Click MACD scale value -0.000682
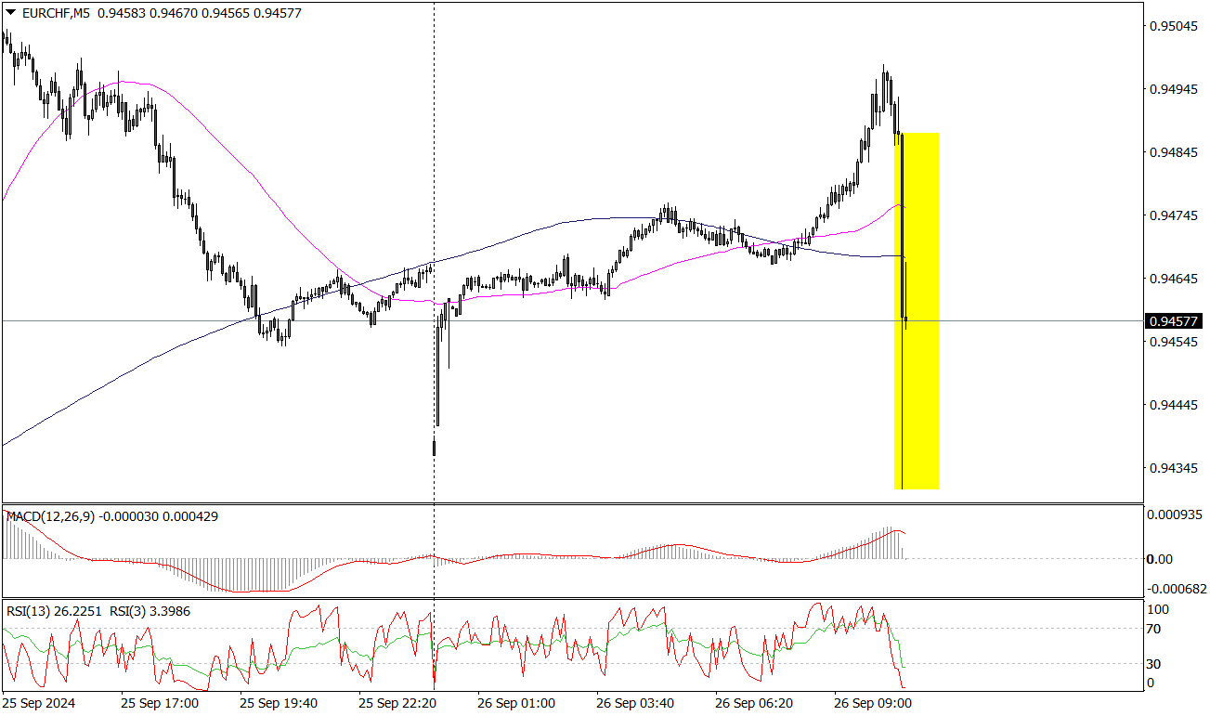This screenshot has width=1210, height=716. pyautogui.click(x=1178, y=589)
